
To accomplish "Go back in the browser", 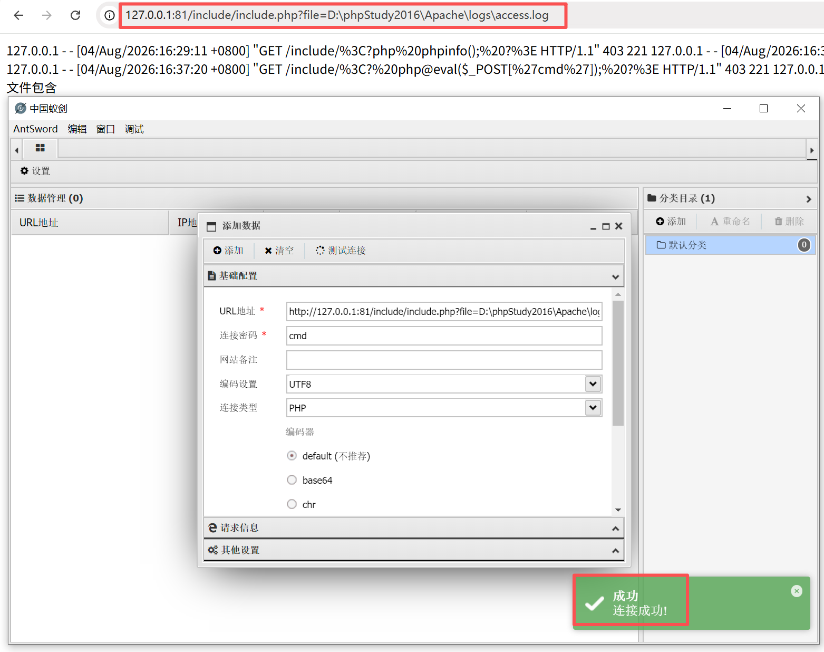I will tap(18, 15).
